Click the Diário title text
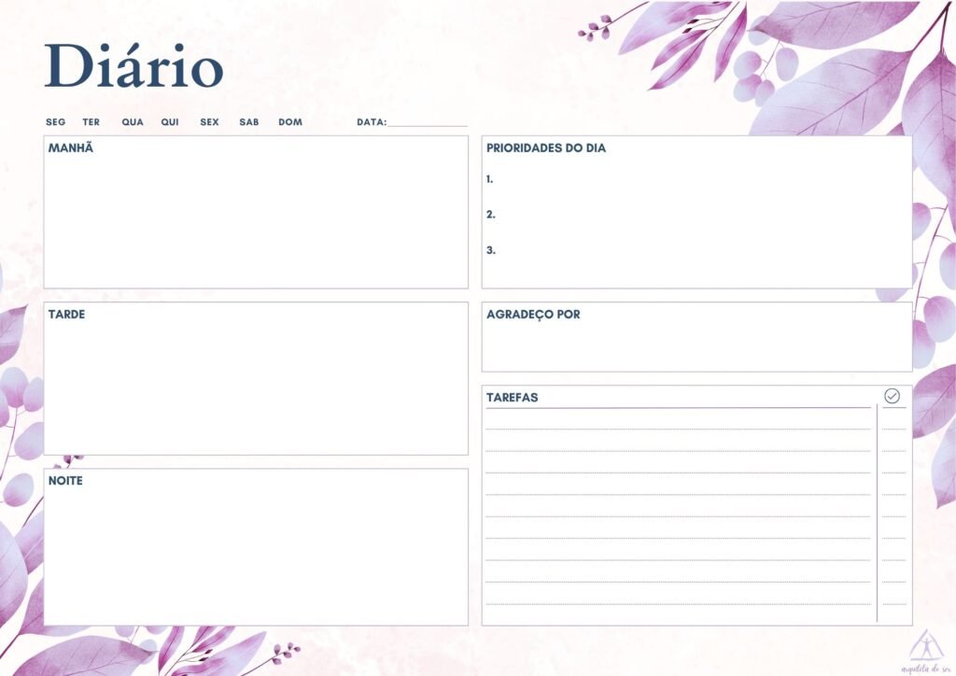Image resolution: width=956 pixels, height=676 pixels. [x=134, y=67]
